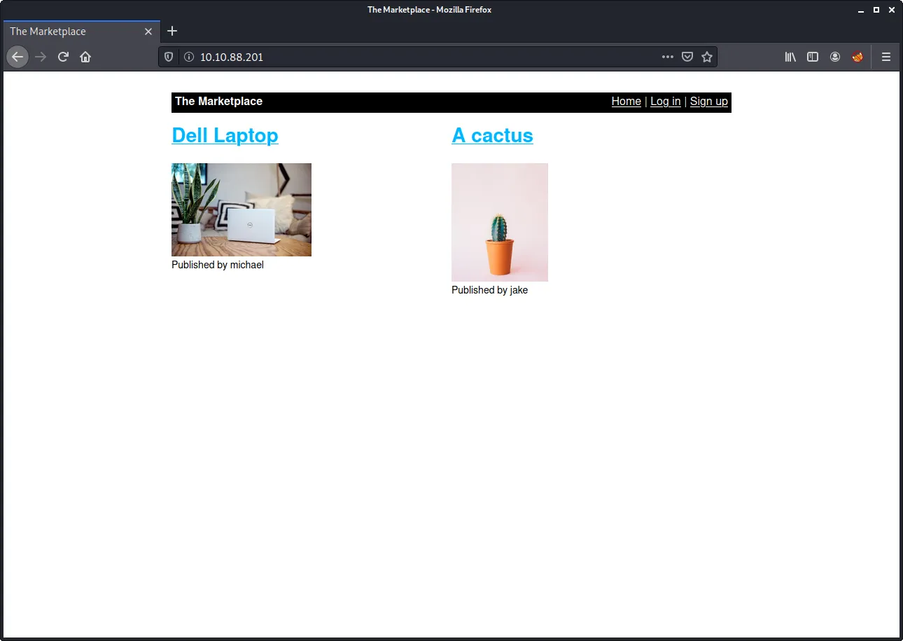Select The Marketplace browser tab
This screenshot has width=903, height=641.
pyautogui.click(x=70, y=32)
